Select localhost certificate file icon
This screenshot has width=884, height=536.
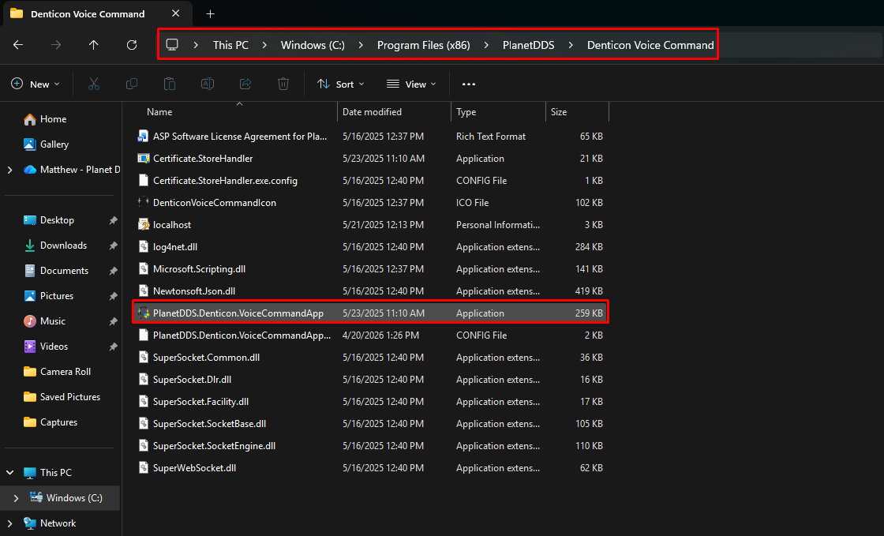point(143,225)
